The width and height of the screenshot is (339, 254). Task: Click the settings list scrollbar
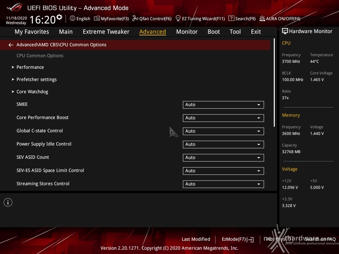coord(274,82)
